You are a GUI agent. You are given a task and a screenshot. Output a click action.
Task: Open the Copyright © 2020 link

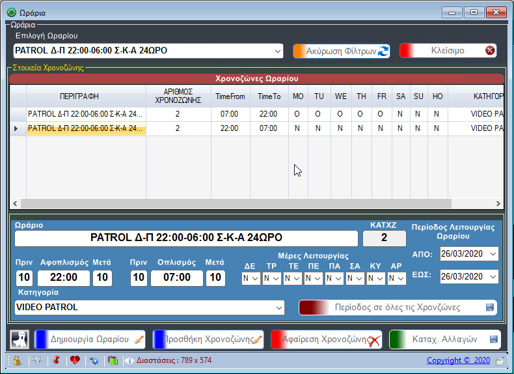(458, 360)
